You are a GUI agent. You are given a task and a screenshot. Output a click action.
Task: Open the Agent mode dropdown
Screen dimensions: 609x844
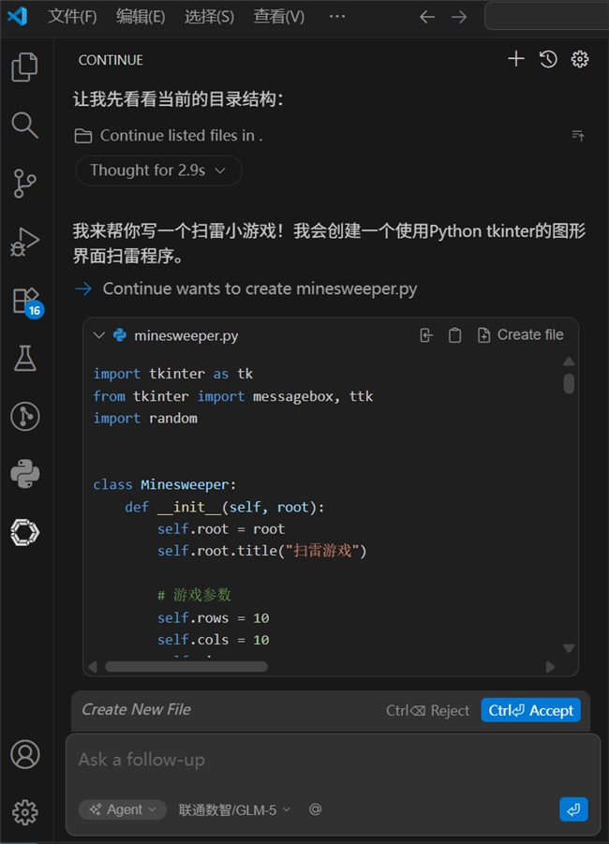click(123, 809)
